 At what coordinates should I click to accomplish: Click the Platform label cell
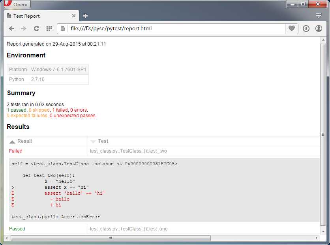[x=18, y=70]
